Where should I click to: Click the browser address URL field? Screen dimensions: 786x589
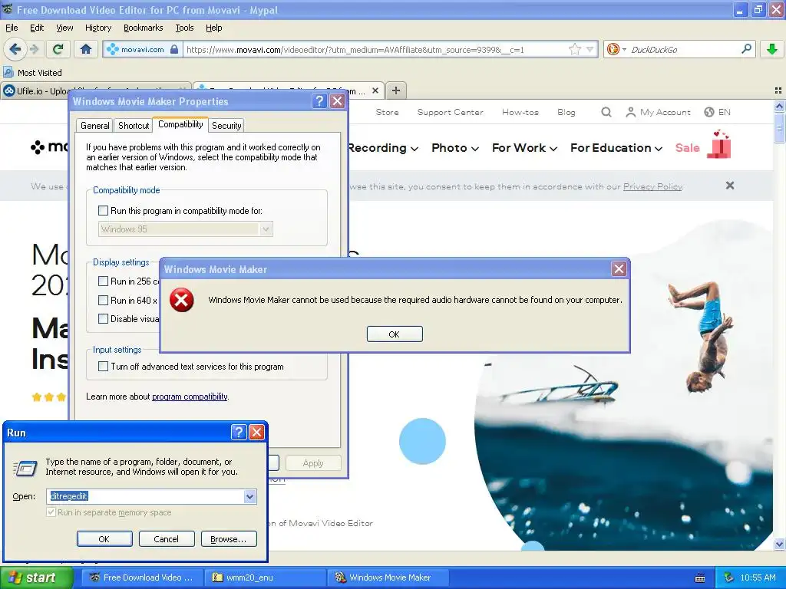[376, 49]
